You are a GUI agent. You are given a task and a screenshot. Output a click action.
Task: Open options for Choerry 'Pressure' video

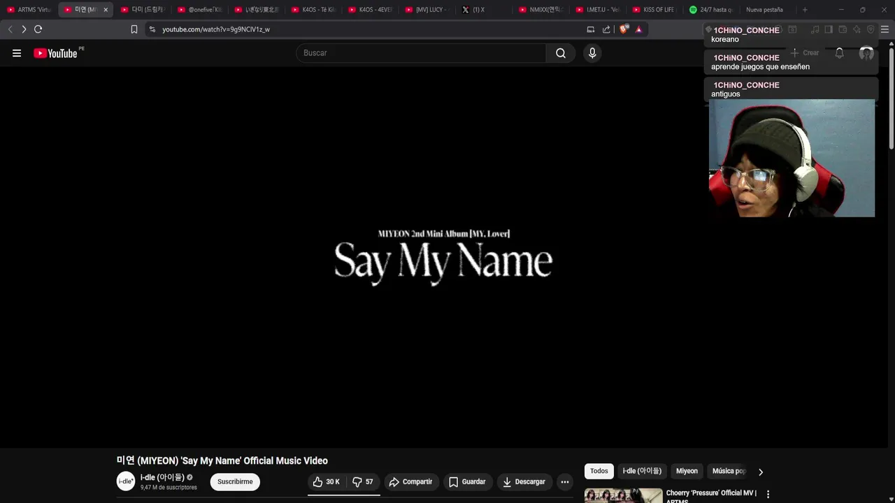tap(768, 494)
